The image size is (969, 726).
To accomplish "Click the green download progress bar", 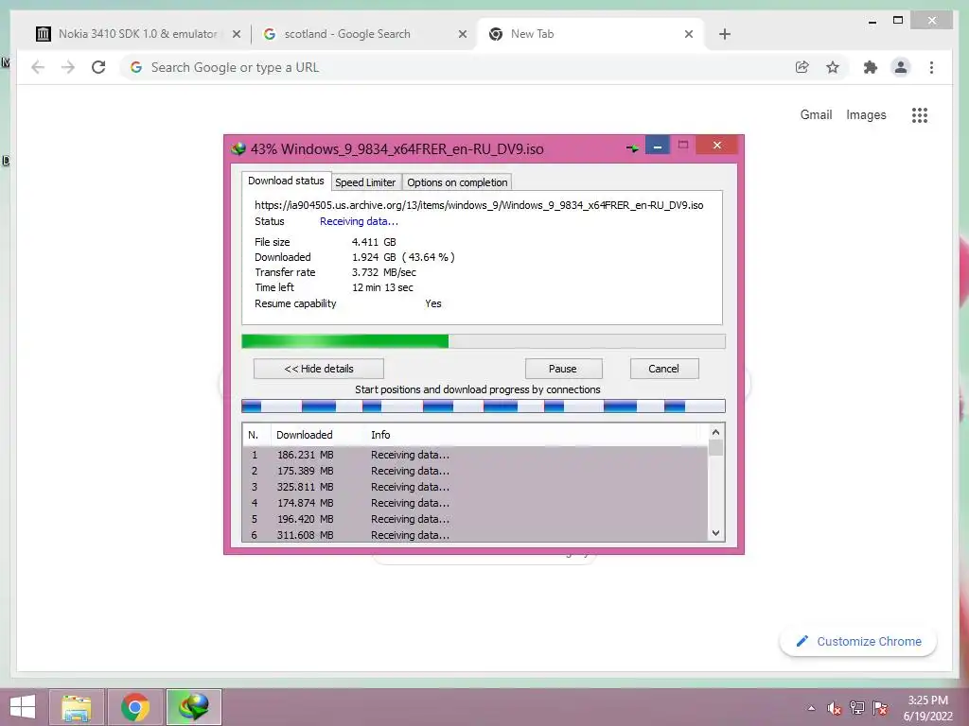I will click(484, 341).
